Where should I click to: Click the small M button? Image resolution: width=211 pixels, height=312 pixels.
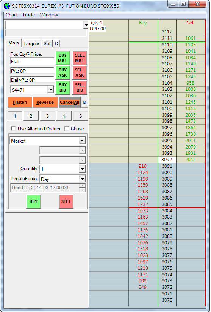84,102
